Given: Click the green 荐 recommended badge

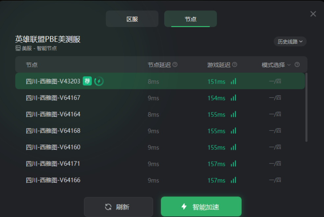Looking at the screenshot, I should click(87, 81).
